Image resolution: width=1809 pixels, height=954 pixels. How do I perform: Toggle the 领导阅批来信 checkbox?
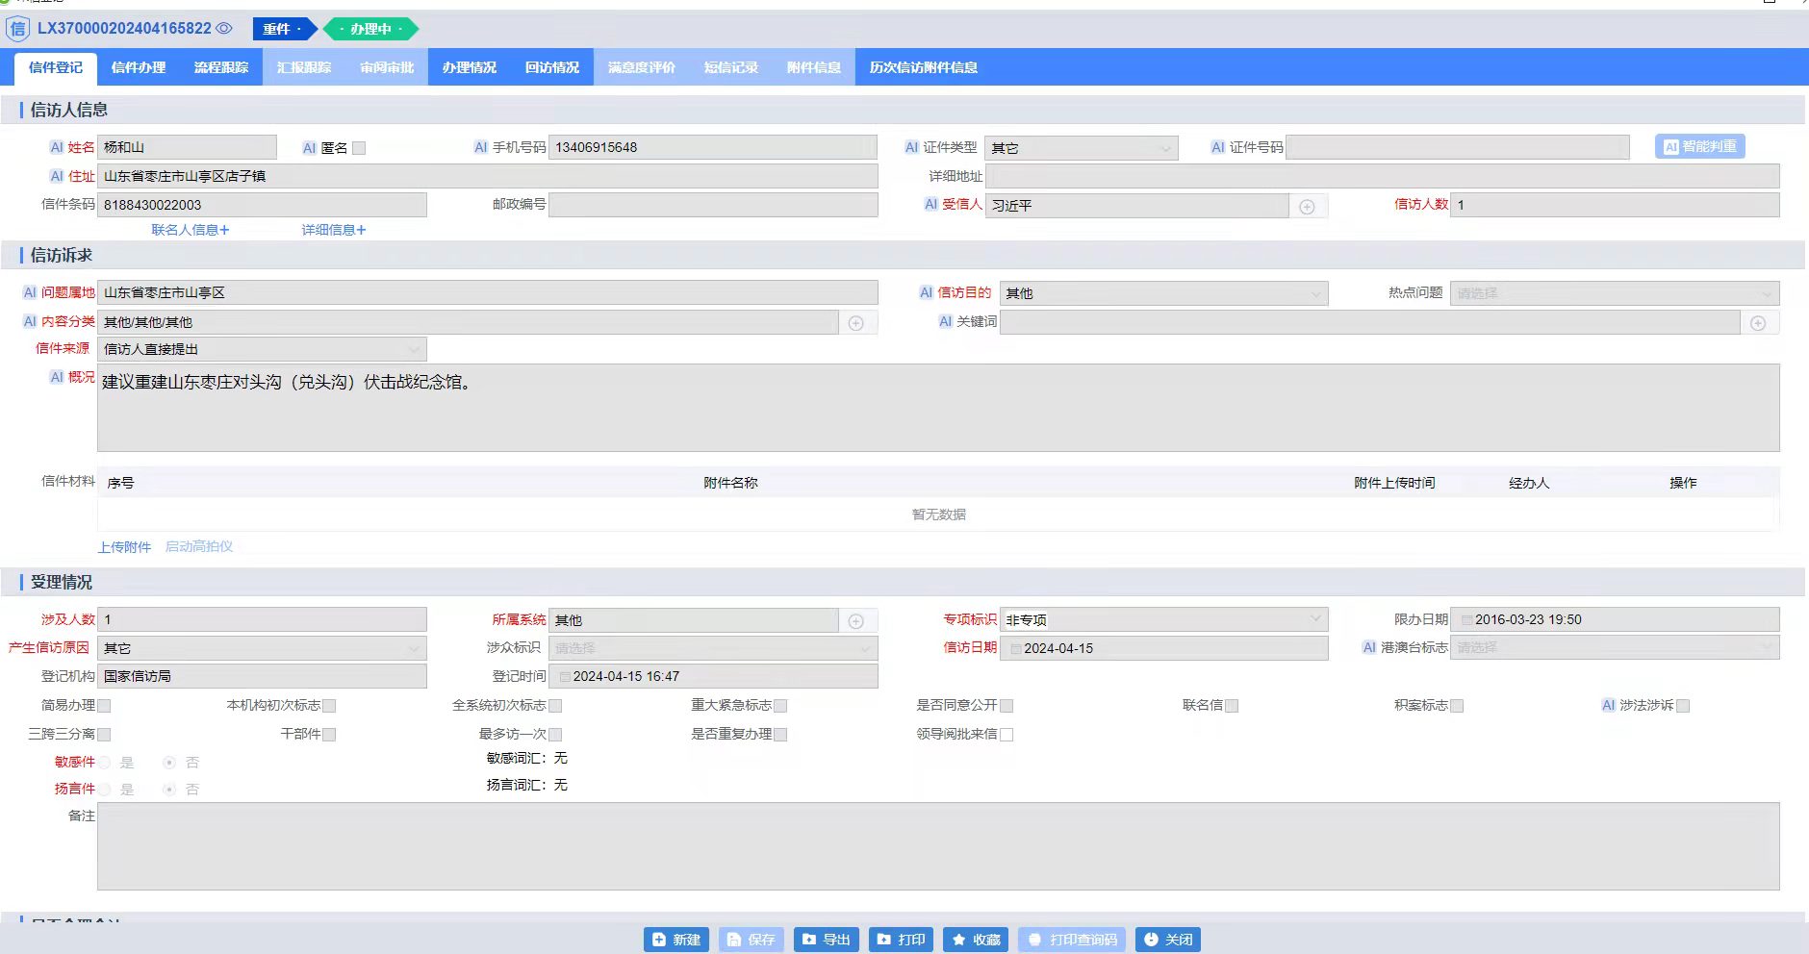(x=1006, y=735)
